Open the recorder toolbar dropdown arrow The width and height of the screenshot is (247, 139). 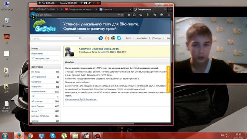point(81,3)
